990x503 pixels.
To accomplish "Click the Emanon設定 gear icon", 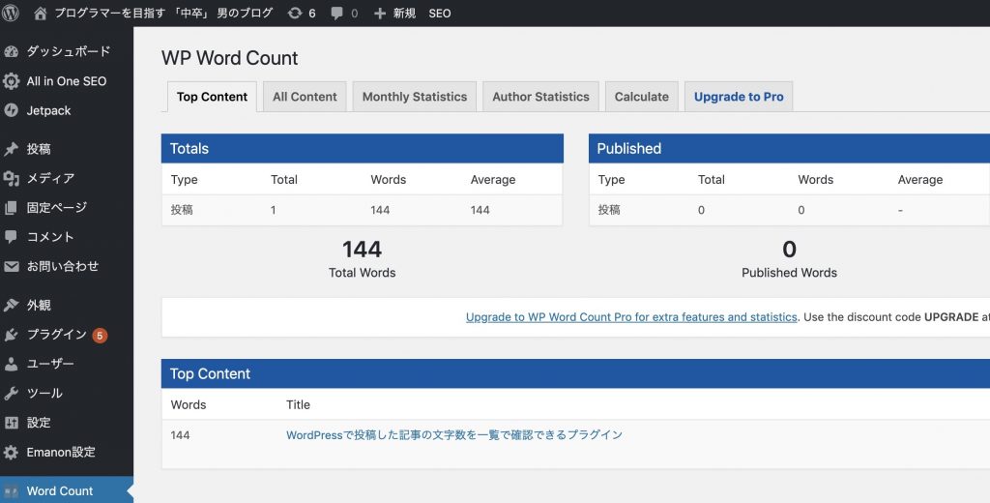I will point(11,453).
